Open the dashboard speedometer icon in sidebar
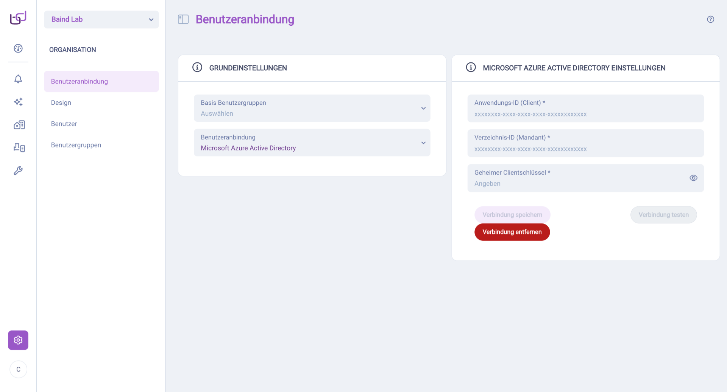The width and height of the screenshot is (727, 392). 18,48
